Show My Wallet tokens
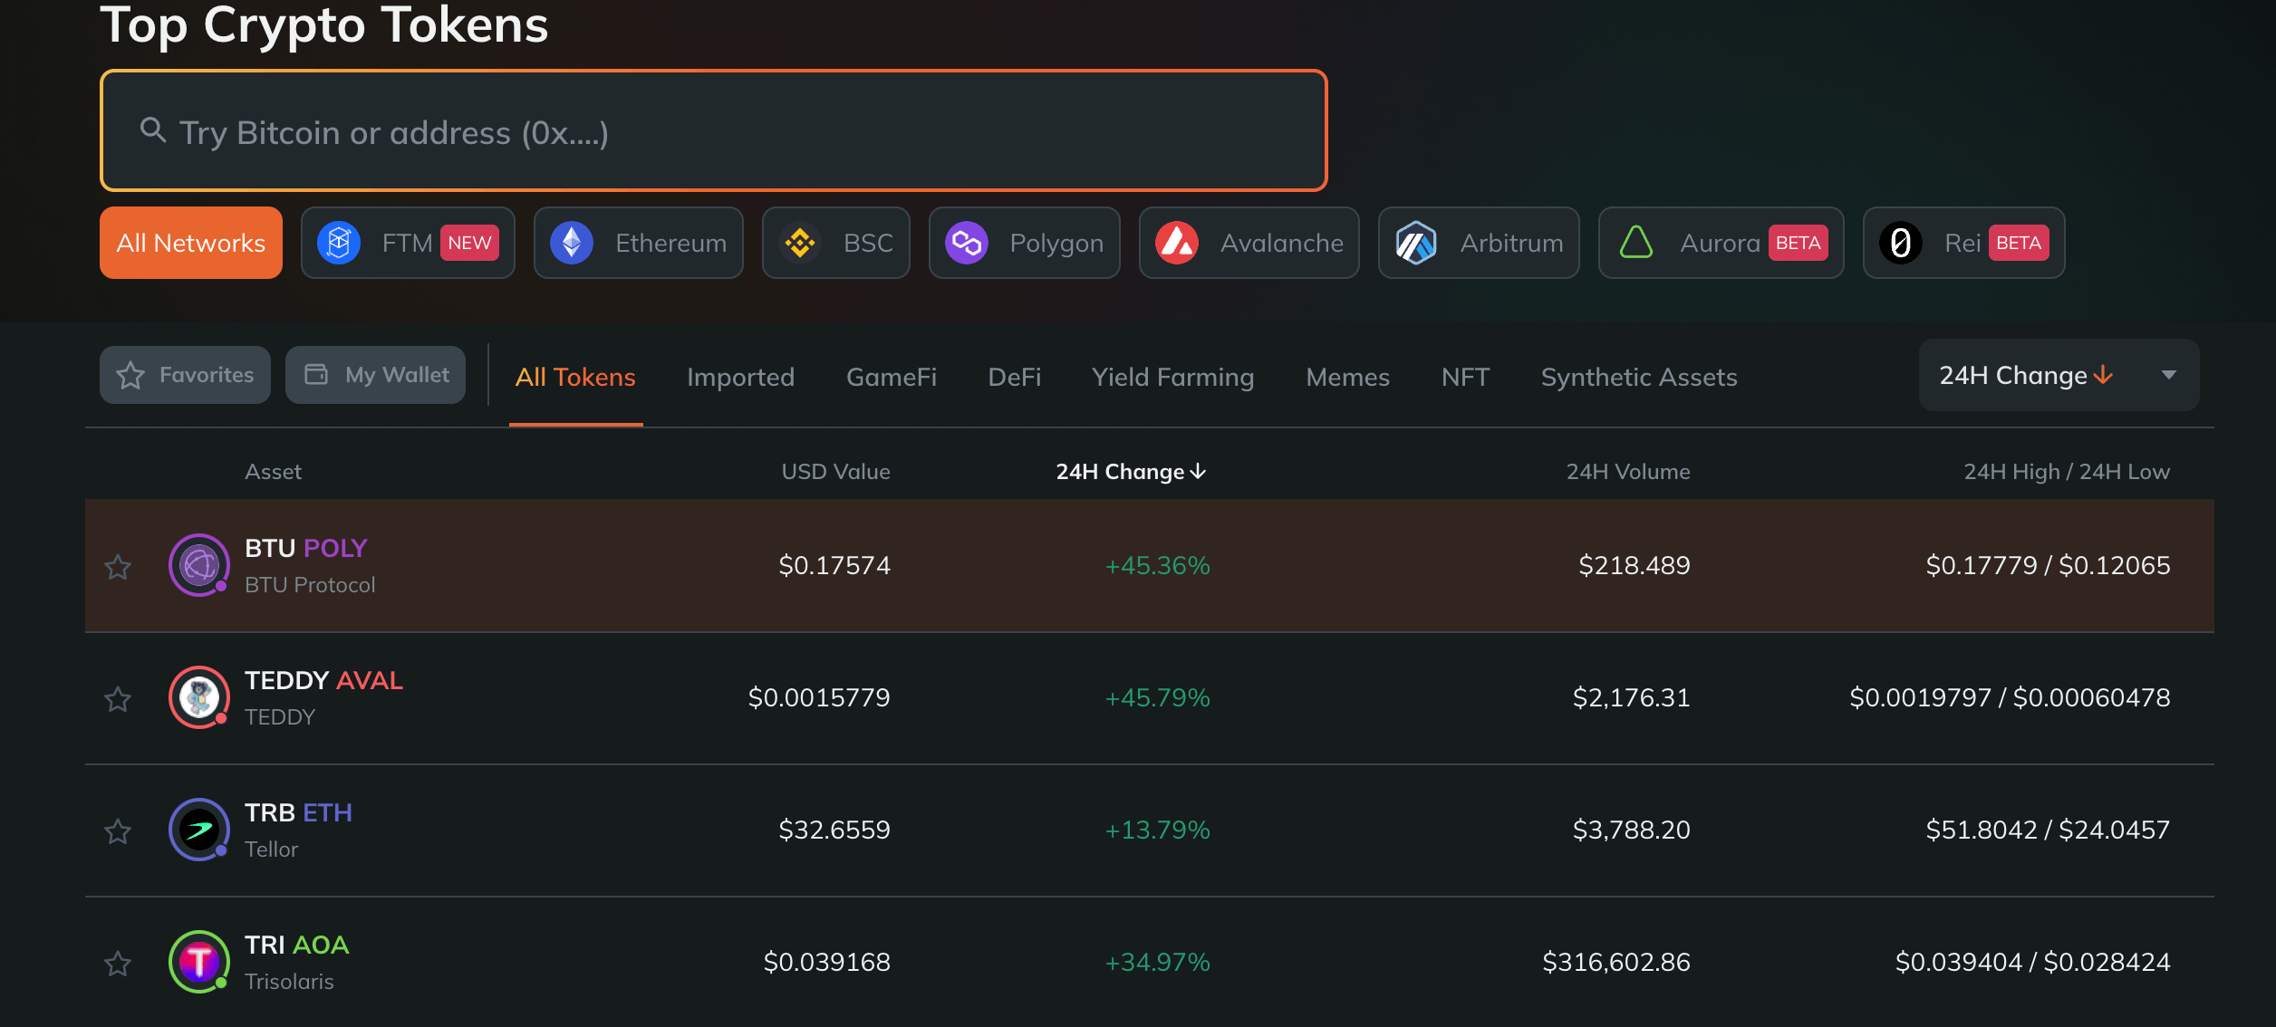Image resolution: width=2276 pixels, height=1027 pixels. coord(375,375)
